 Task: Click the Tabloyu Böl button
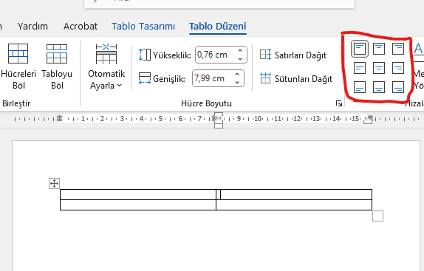click(x=57, y=66)
